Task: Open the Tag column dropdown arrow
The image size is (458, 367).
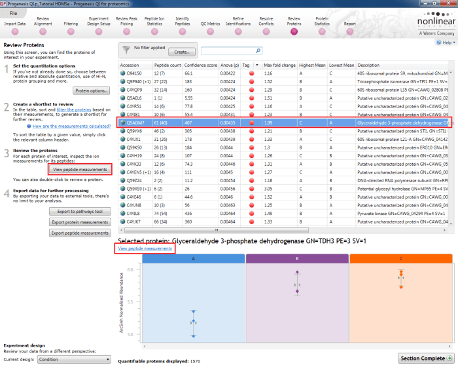Action: (257, 66)
